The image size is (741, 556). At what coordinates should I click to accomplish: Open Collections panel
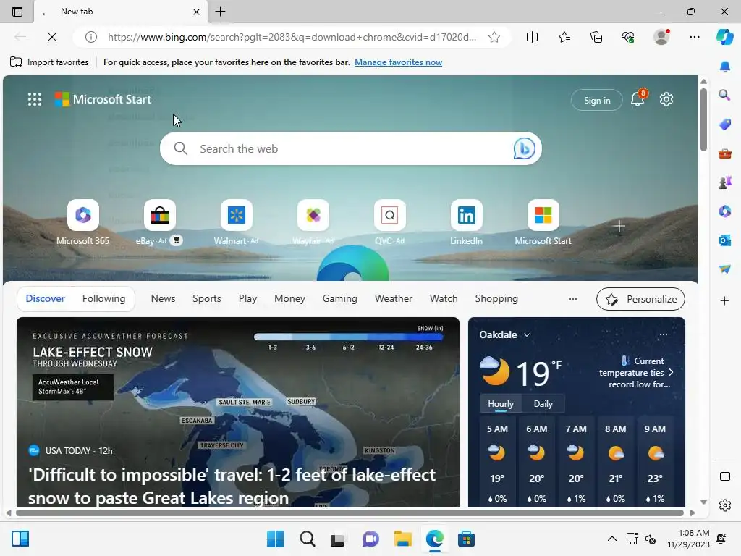coord(596,37)
